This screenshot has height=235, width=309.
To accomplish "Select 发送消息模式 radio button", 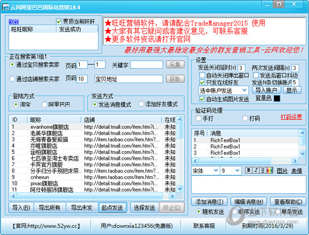I will pyautogui.click(x=95, y=104).
